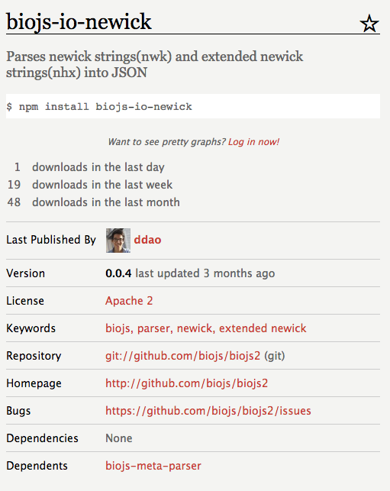Open the git://github.com/biojs/biojs2 repository link

(x=183, y=356)
